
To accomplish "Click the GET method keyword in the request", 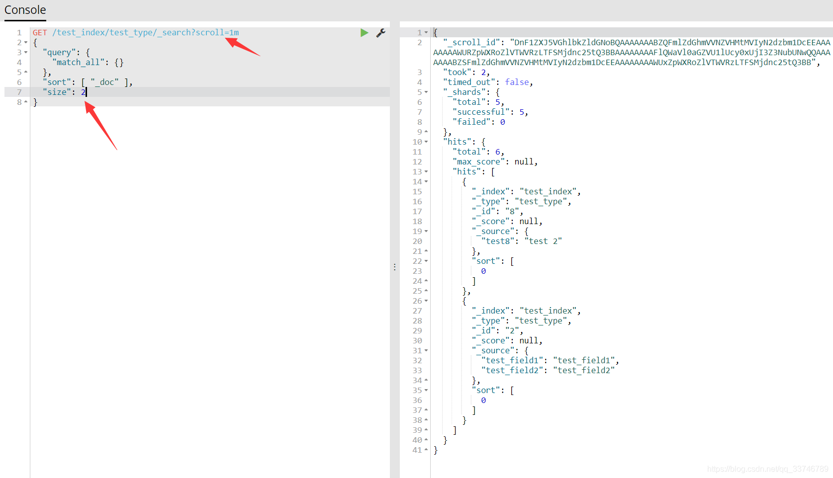I will point(40,33).
